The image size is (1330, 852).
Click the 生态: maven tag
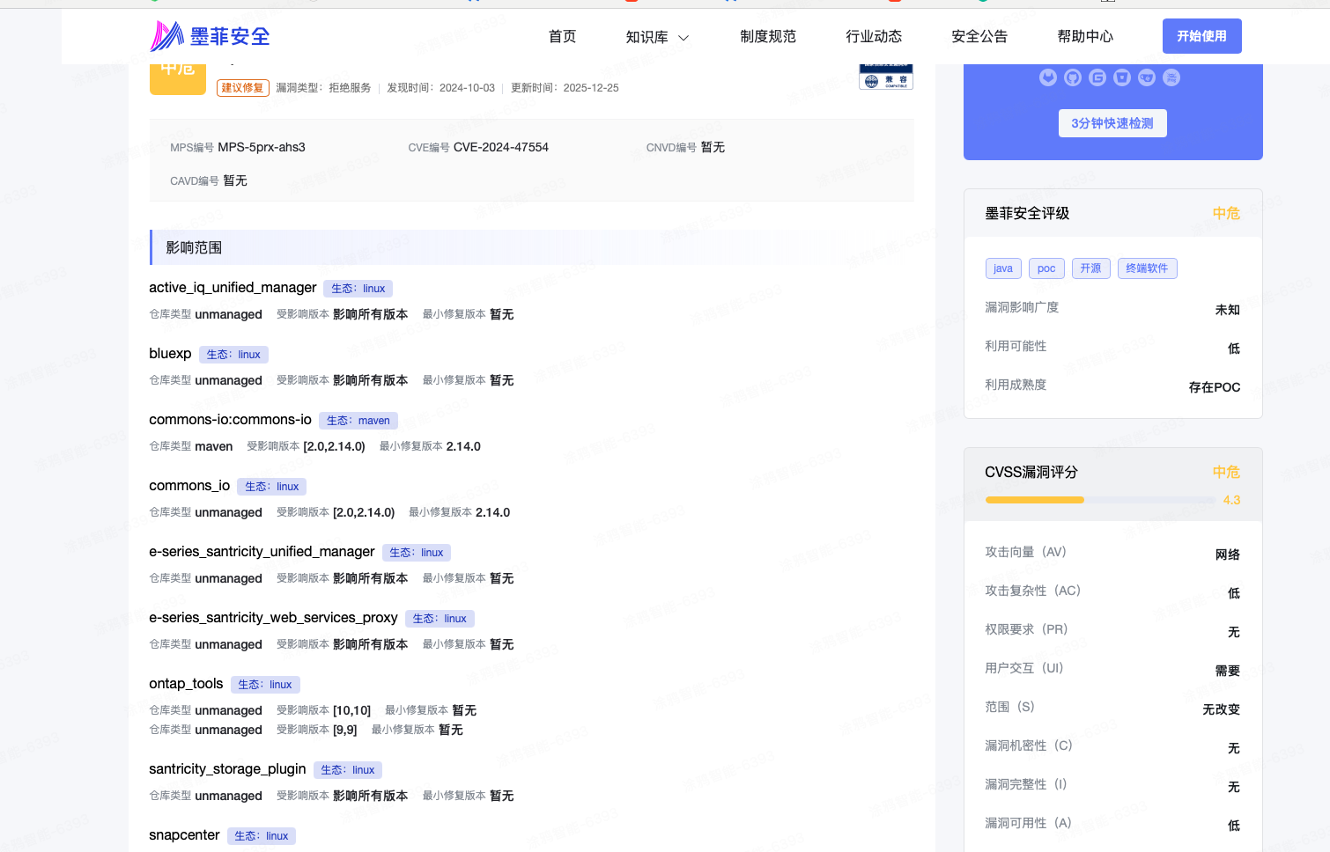point(358,421)
